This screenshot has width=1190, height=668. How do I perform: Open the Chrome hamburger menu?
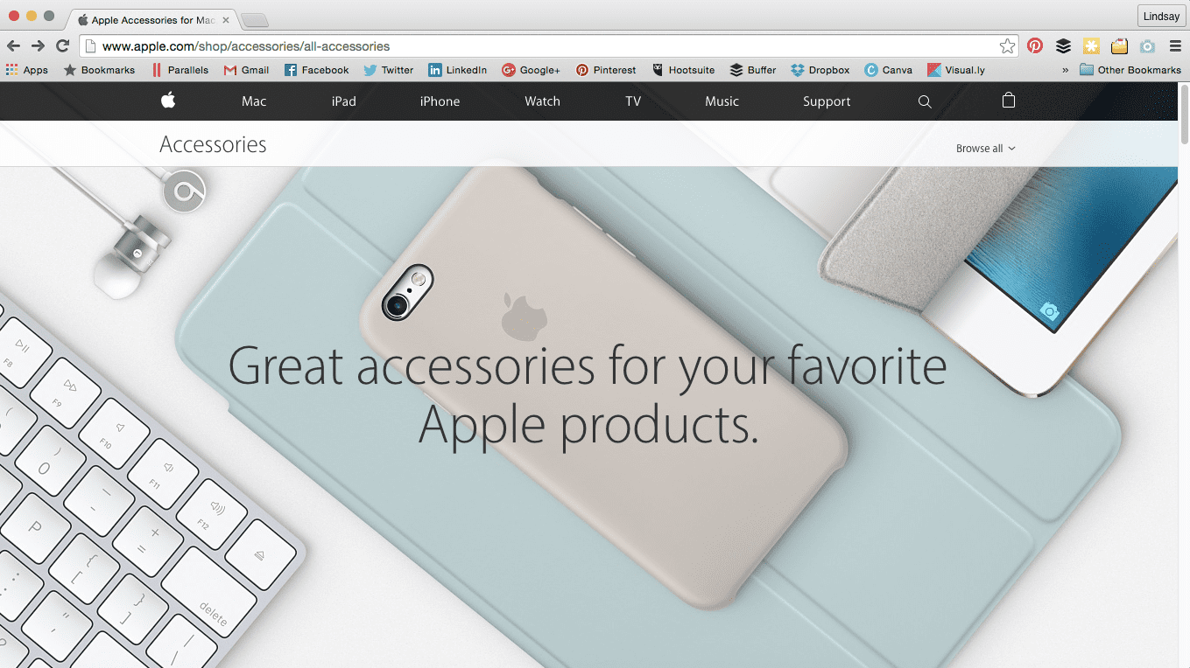pyautogui.click(x=1173, y=46)
